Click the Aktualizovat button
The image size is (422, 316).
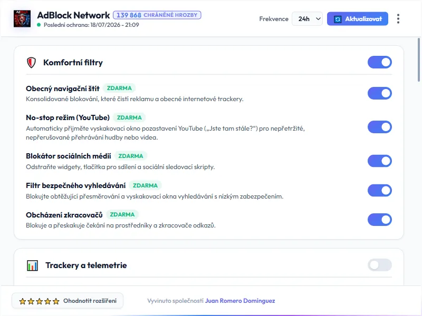[x=358, y=19]
